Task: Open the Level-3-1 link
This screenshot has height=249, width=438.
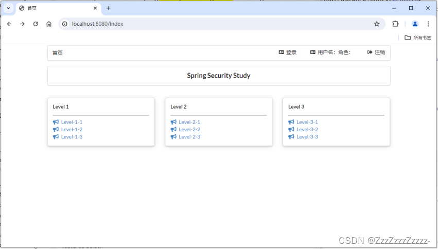Action: point(307,122)
